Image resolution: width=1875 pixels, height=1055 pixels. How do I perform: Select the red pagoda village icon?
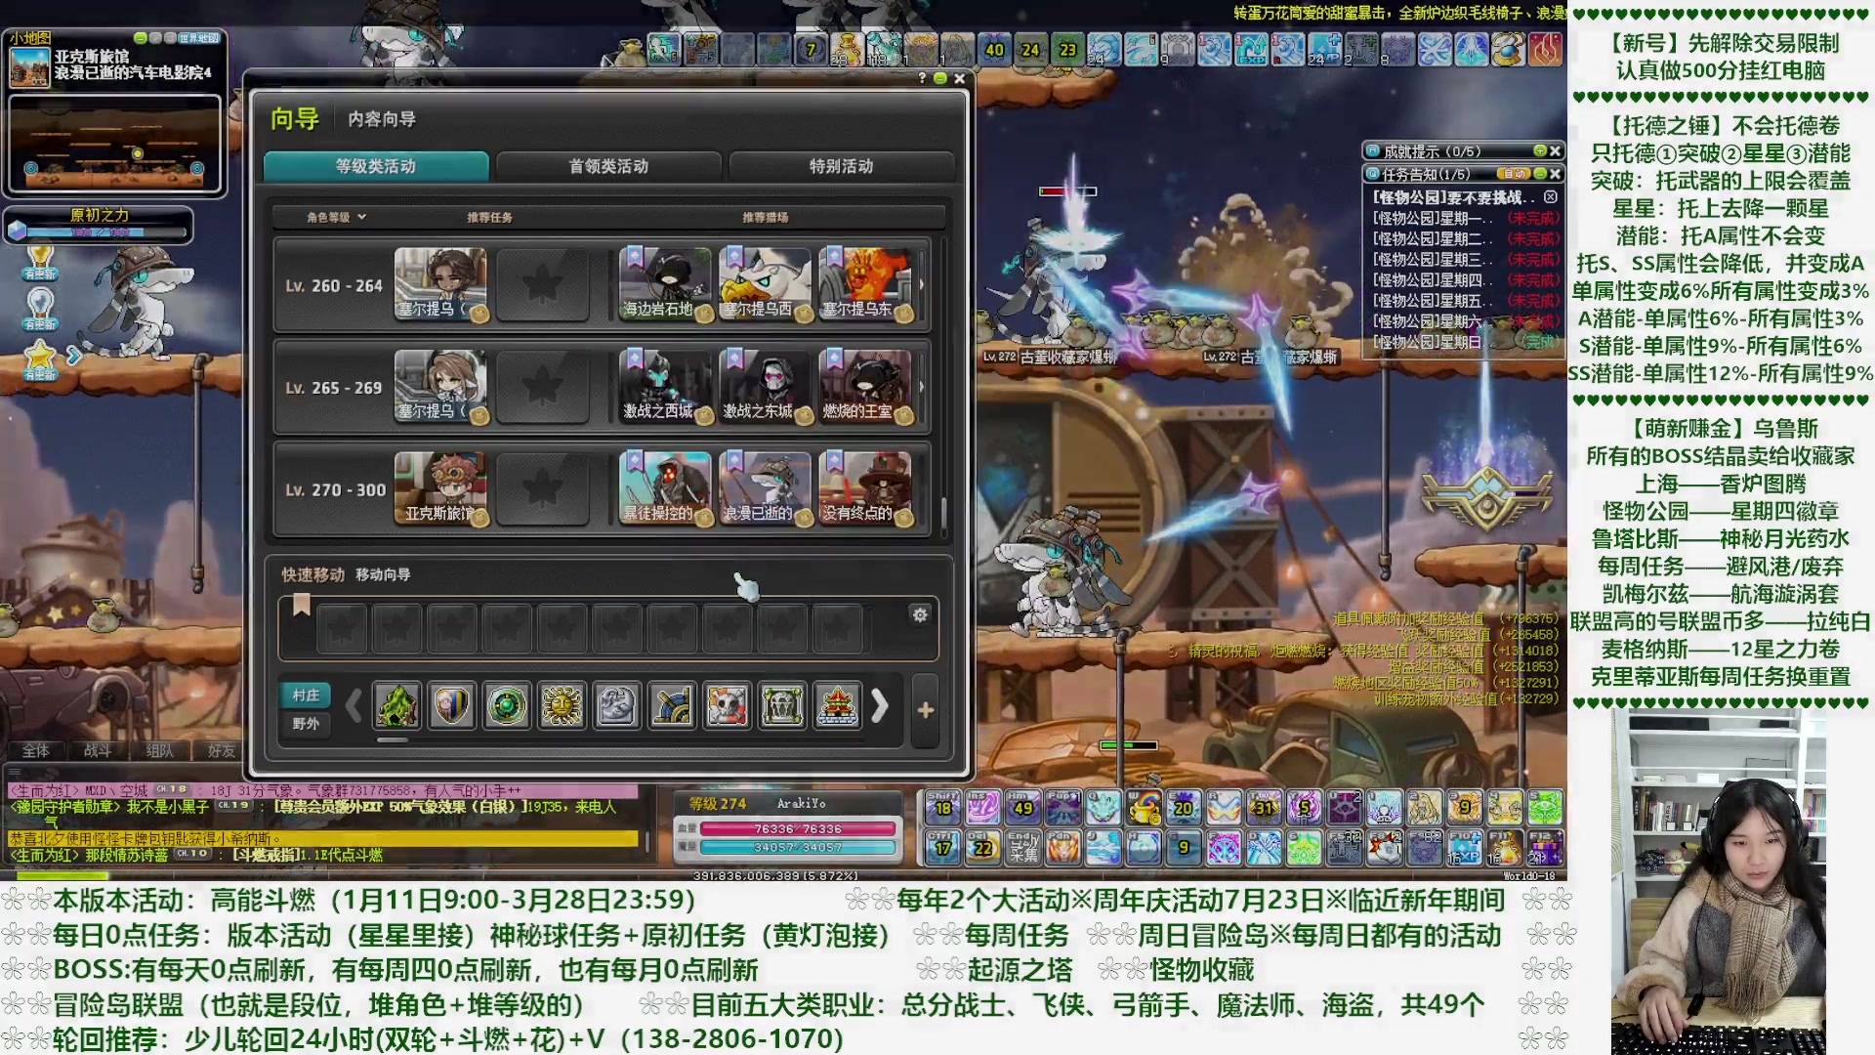(837, 705)
